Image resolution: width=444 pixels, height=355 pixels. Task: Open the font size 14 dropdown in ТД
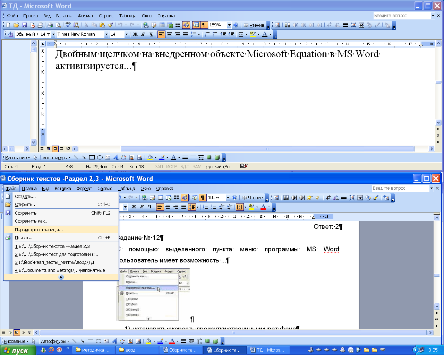pos(126,34)
